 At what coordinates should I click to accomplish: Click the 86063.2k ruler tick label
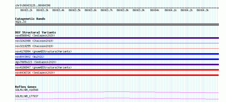pyautogui.click(x=26, y=10)
